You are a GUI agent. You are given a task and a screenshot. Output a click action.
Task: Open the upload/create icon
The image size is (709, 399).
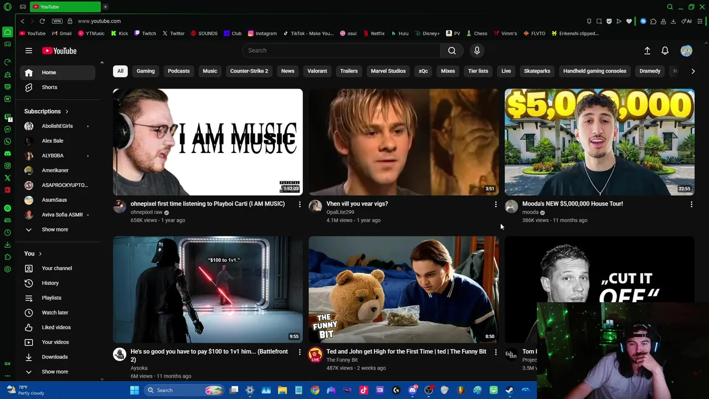(x=647, y=50)
